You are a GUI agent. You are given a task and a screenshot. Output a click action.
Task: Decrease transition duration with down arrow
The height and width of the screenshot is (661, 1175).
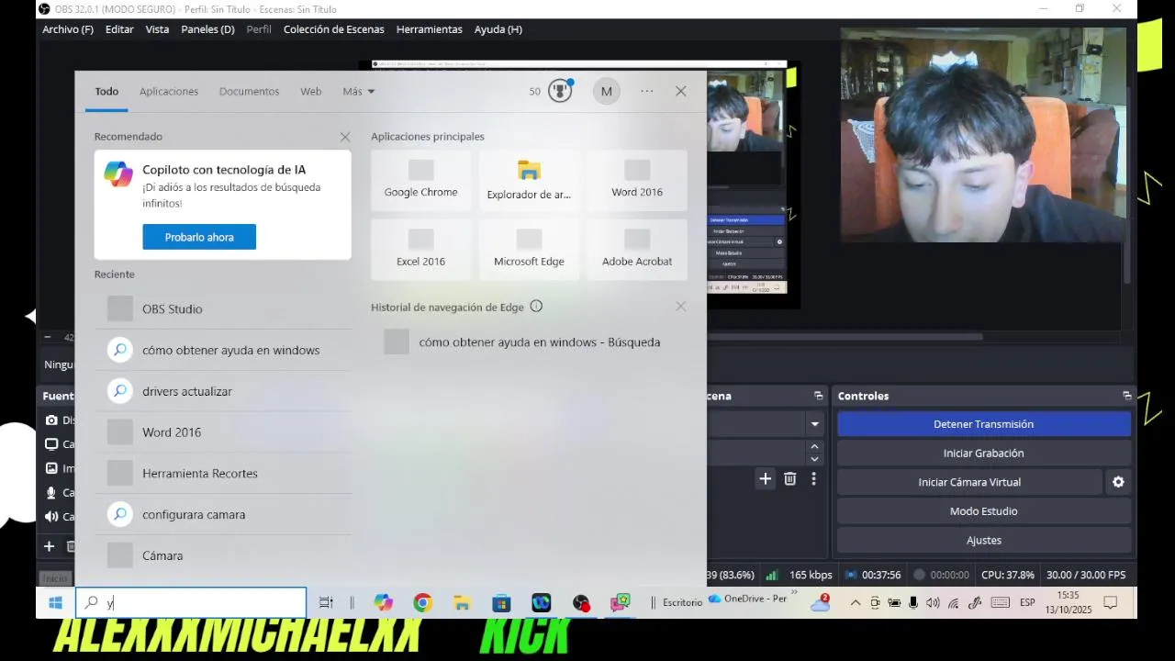click(x=814, y=459)
